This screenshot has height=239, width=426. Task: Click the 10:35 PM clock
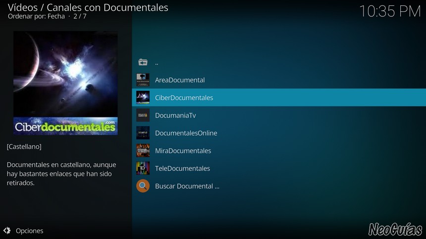[x=390, y=11]
